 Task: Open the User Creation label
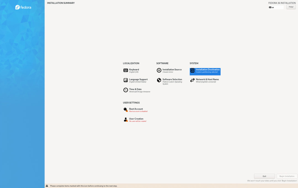point(136,119)
